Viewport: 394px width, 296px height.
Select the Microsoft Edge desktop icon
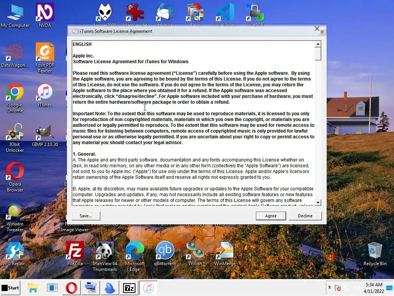135,256
